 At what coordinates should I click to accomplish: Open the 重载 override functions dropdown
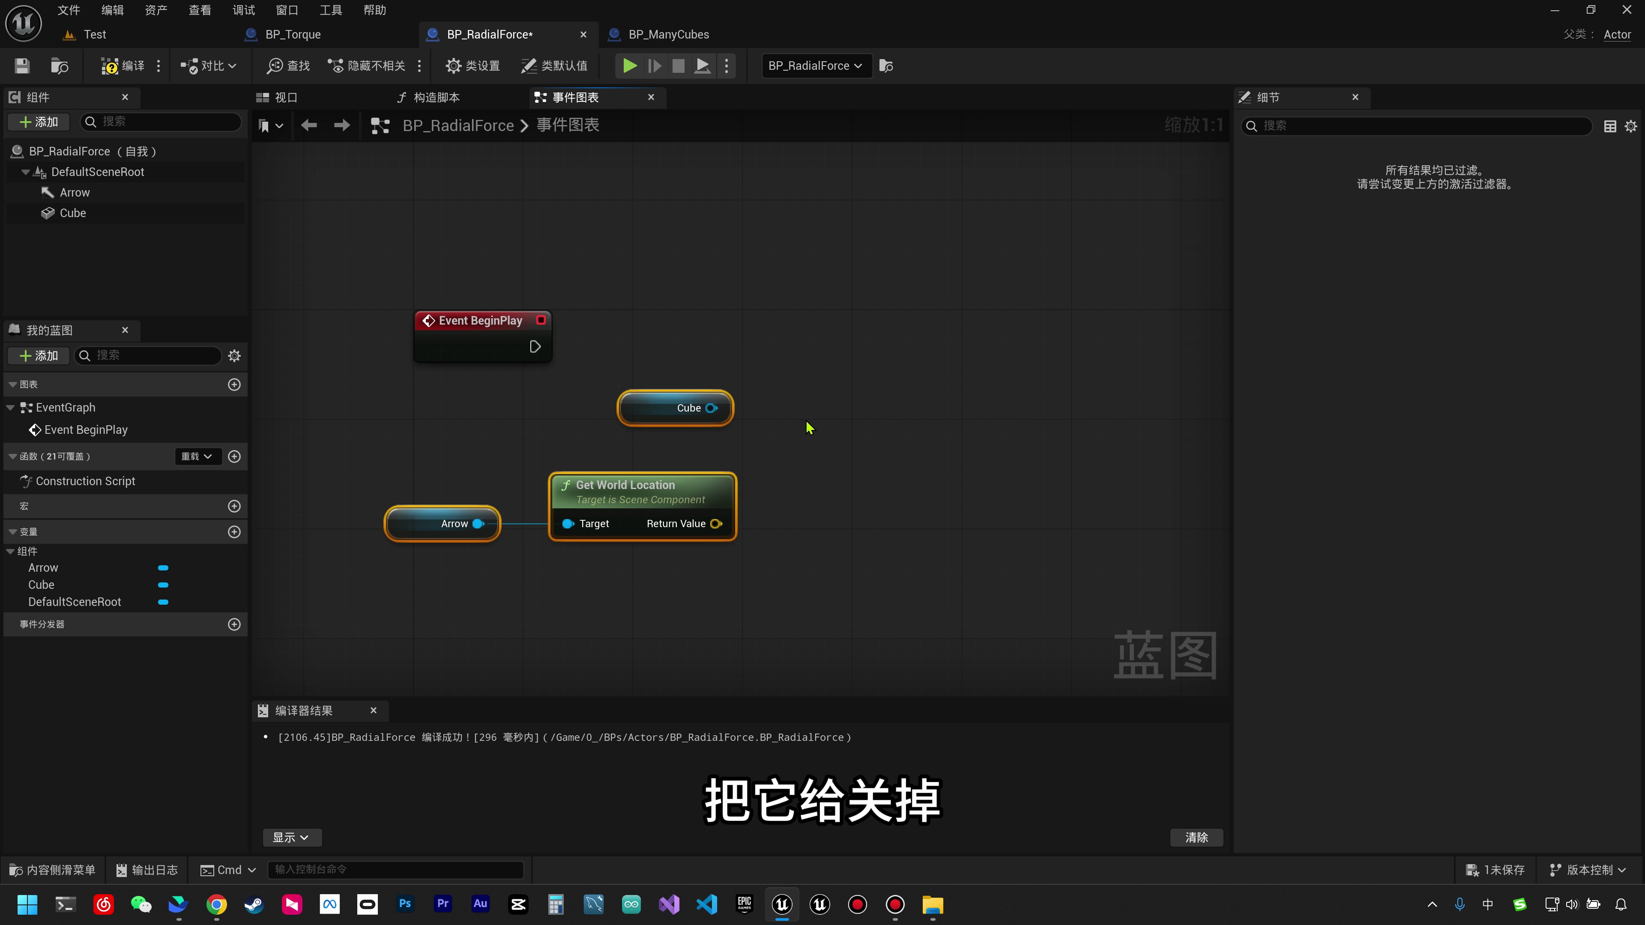(197, 456)
